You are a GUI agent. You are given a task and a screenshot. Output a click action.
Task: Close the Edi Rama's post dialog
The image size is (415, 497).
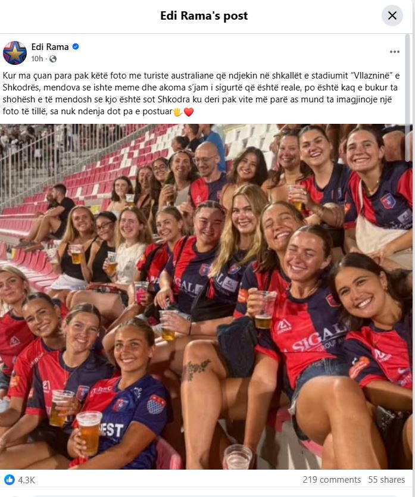point(392,15)
